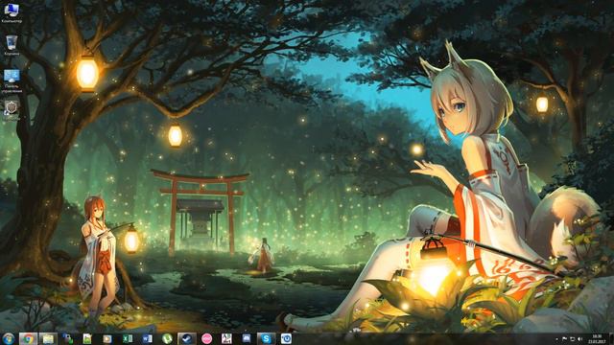Open the Discord taskbar icon
The image size is (614, 345).
[247, 338]
